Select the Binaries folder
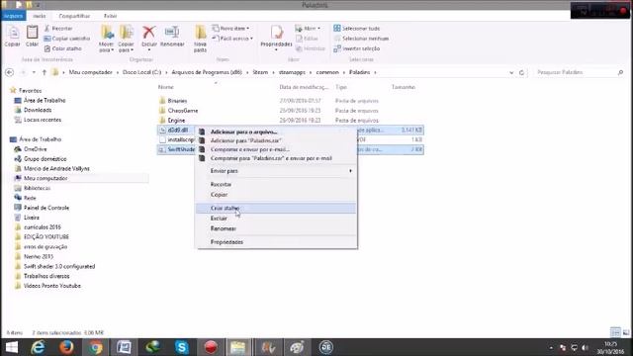 click(177, 101)
